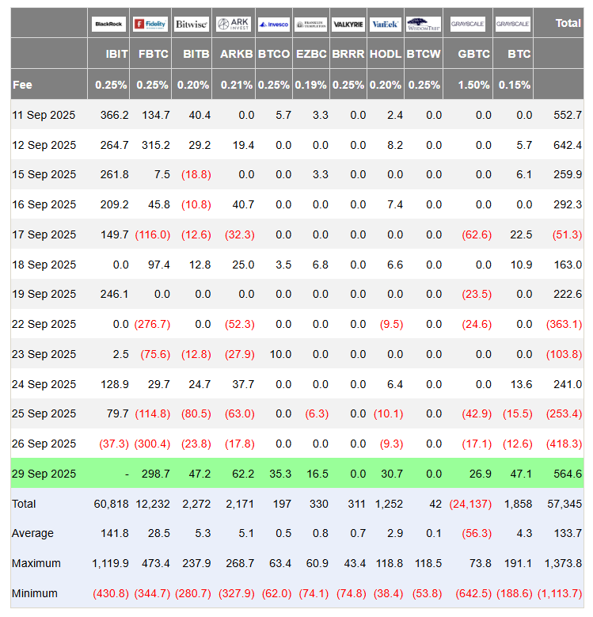The height and width of the screenshot is (617, 593).
Task: Click the Invesco logo
Action: 274,24
